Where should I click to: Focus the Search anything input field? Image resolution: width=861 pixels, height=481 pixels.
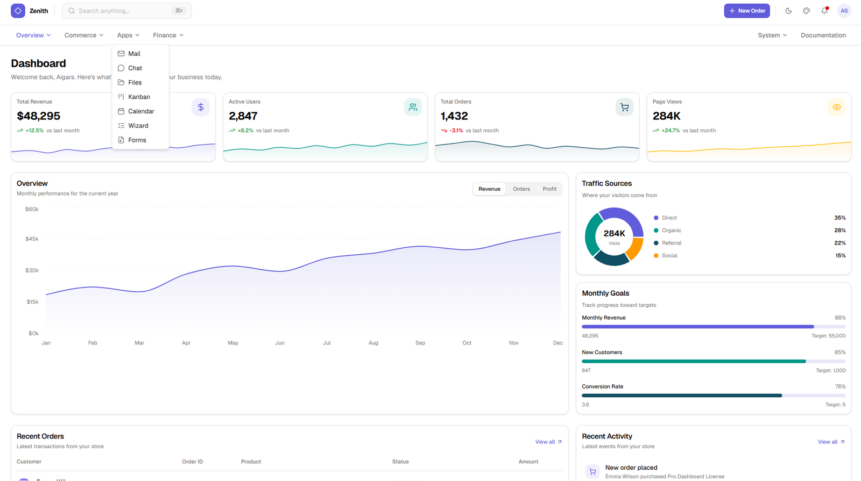127,11
